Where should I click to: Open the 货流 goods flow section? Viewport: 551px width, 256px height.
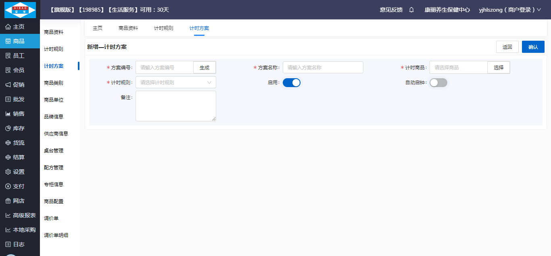[20, 143]
